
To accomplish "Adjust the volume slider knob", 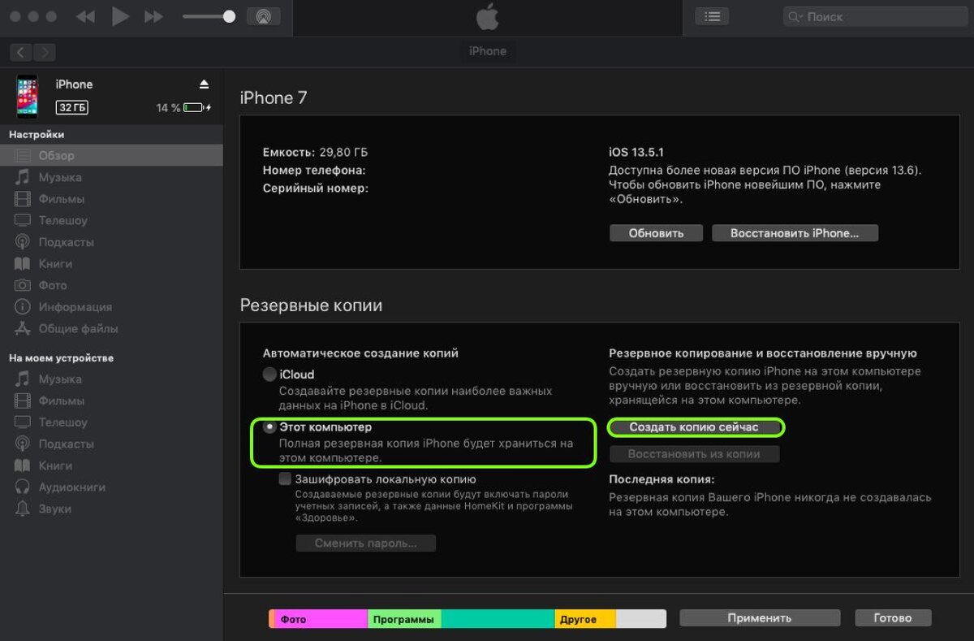I will (229, 16).
